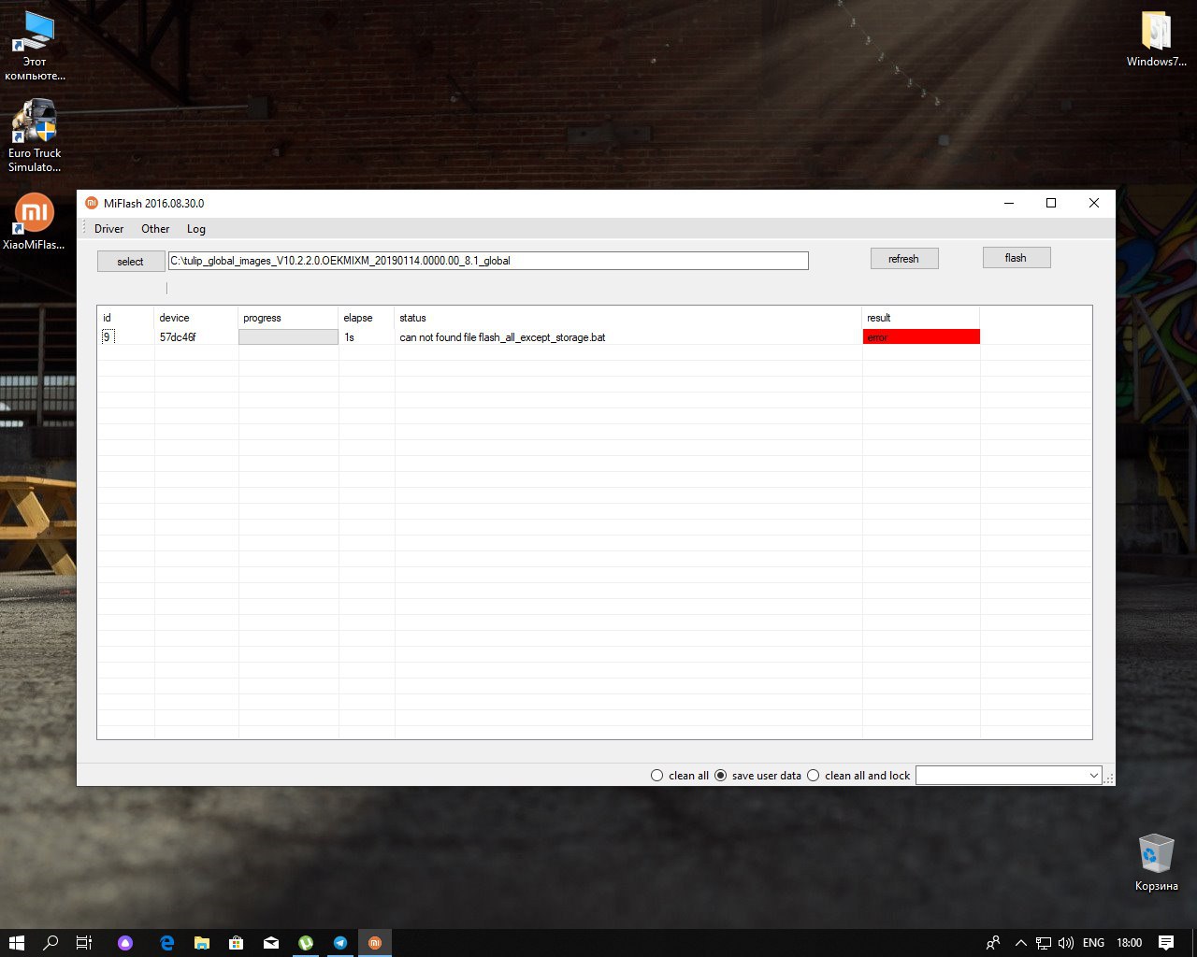Click the device column header
Image resolution: width=1197 pixels, height=957 pixels.
coord(196,318)
